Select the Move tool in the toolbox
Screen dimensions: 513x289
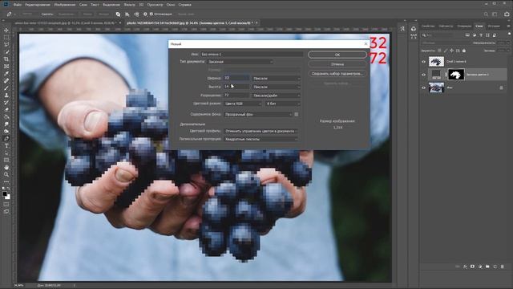click(6, 31)
